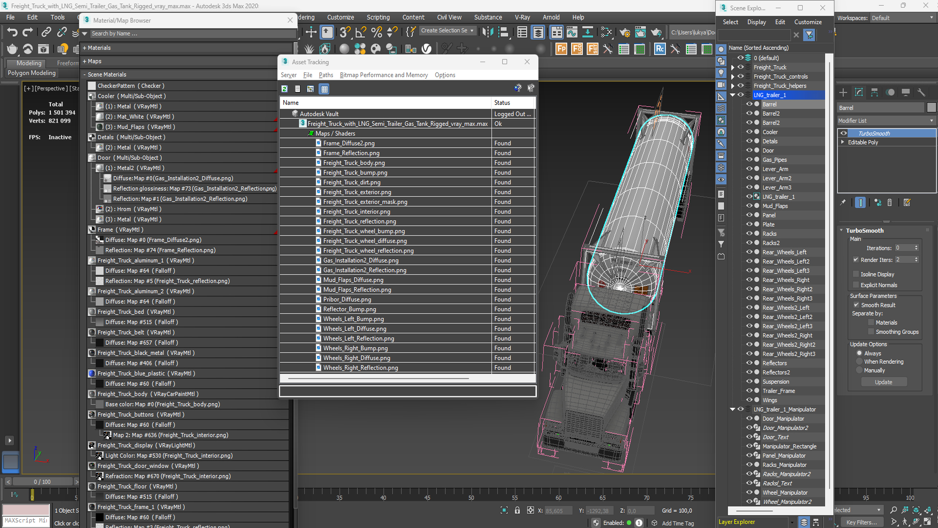The image size is (938, 528).
Task: Select the Link tool icon
Action: coord(46,32)
